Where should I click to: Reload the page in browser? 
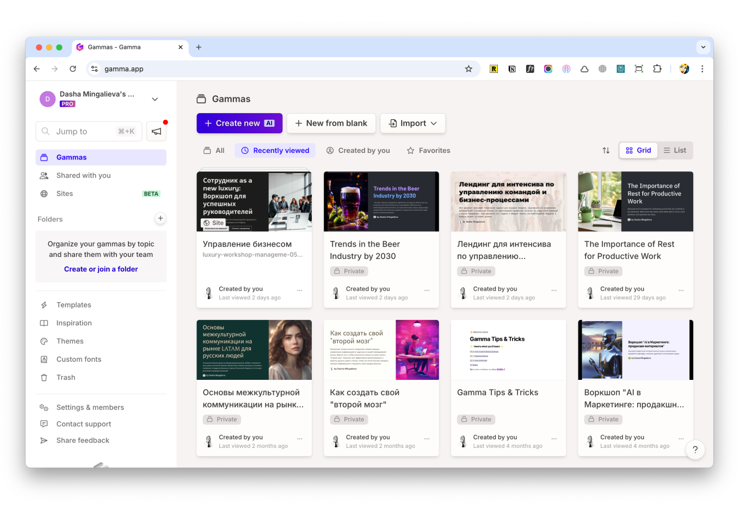73,69
